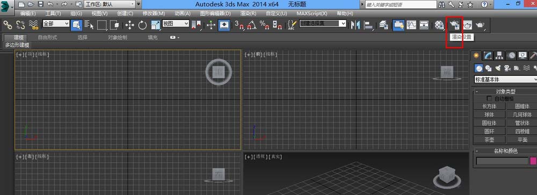Open the ribbon options dropdown after 填充
The image size is (537, 195).
[x=175, y=38]
